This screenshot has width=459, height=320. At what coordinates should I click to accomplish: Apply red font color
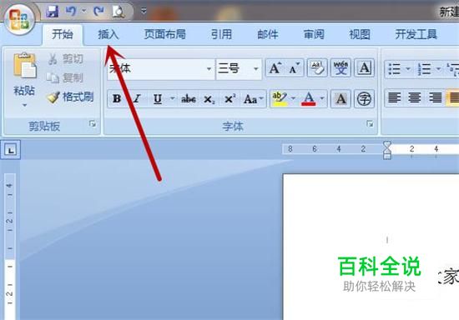pos(309,99)
